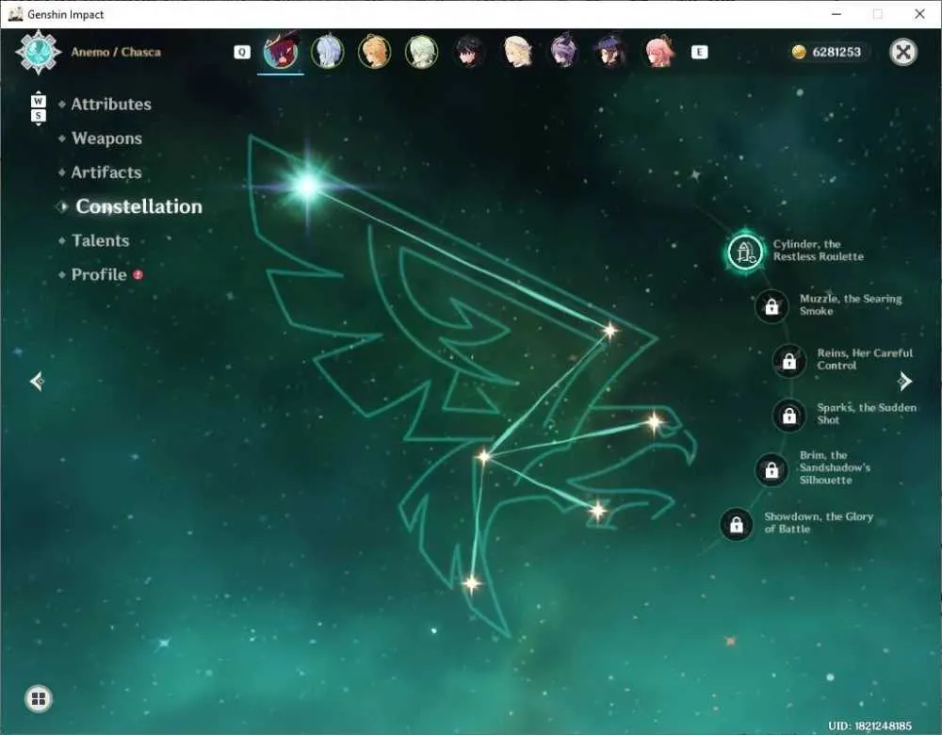Click the Genshin Impact window title icon
The width and height of the screenshot is (942, 735).
coord(16,14)
